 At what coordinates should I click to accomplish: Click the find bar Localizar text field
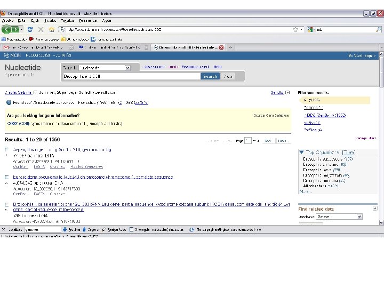point(43,229)
